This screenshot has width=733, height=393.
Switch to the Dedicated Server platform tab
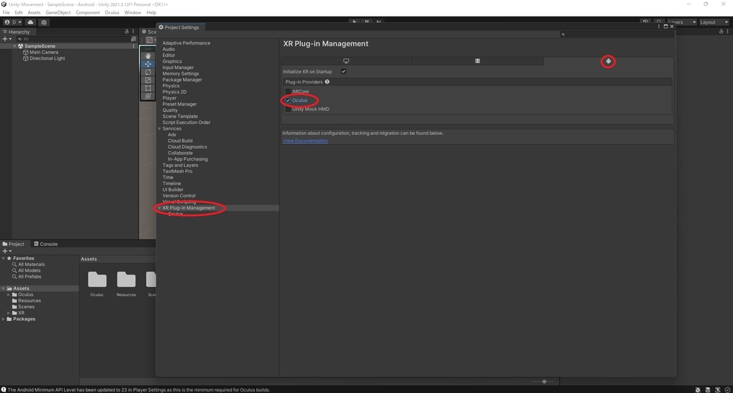pos(478,61)
